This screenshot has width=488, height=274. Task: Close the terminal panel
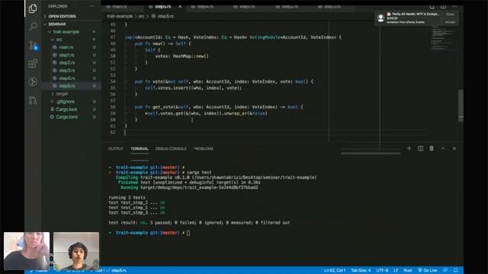tap(454, 148)
